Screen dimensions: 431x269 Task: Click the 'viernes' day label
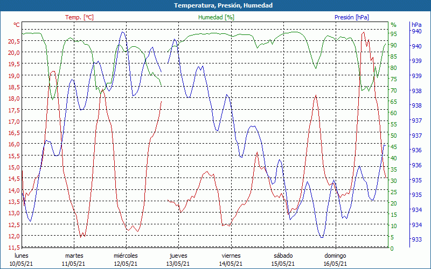click(x=231, y=256)
